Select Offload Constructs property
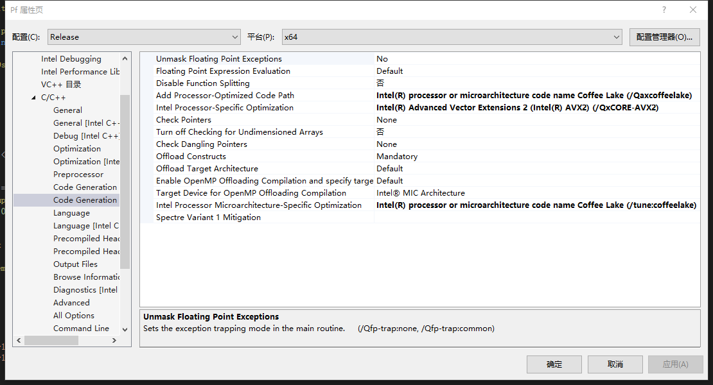 (x=191, y=156)
